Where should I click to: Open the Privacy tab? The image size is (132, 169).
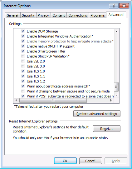pos(43,15)
